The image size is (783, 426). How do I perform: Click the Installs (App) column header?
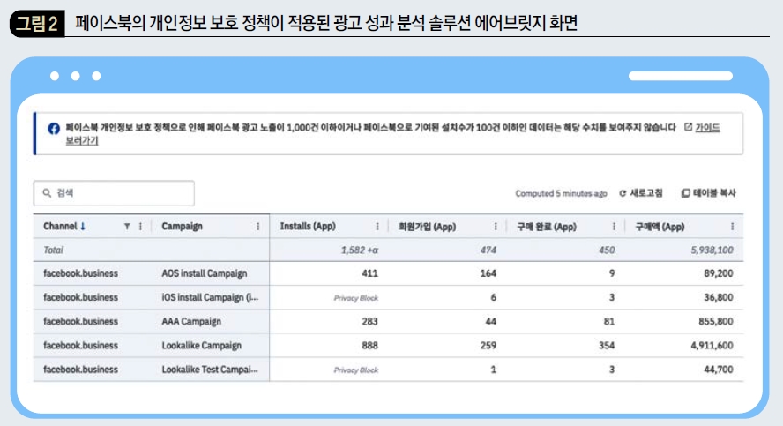pos(308,227)
